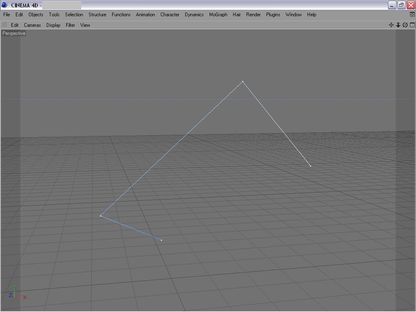Image resolution: width=416 pixels, height=312 pixels.
Task: Open the Cameras menu in viewport
Action: (32, 25)
